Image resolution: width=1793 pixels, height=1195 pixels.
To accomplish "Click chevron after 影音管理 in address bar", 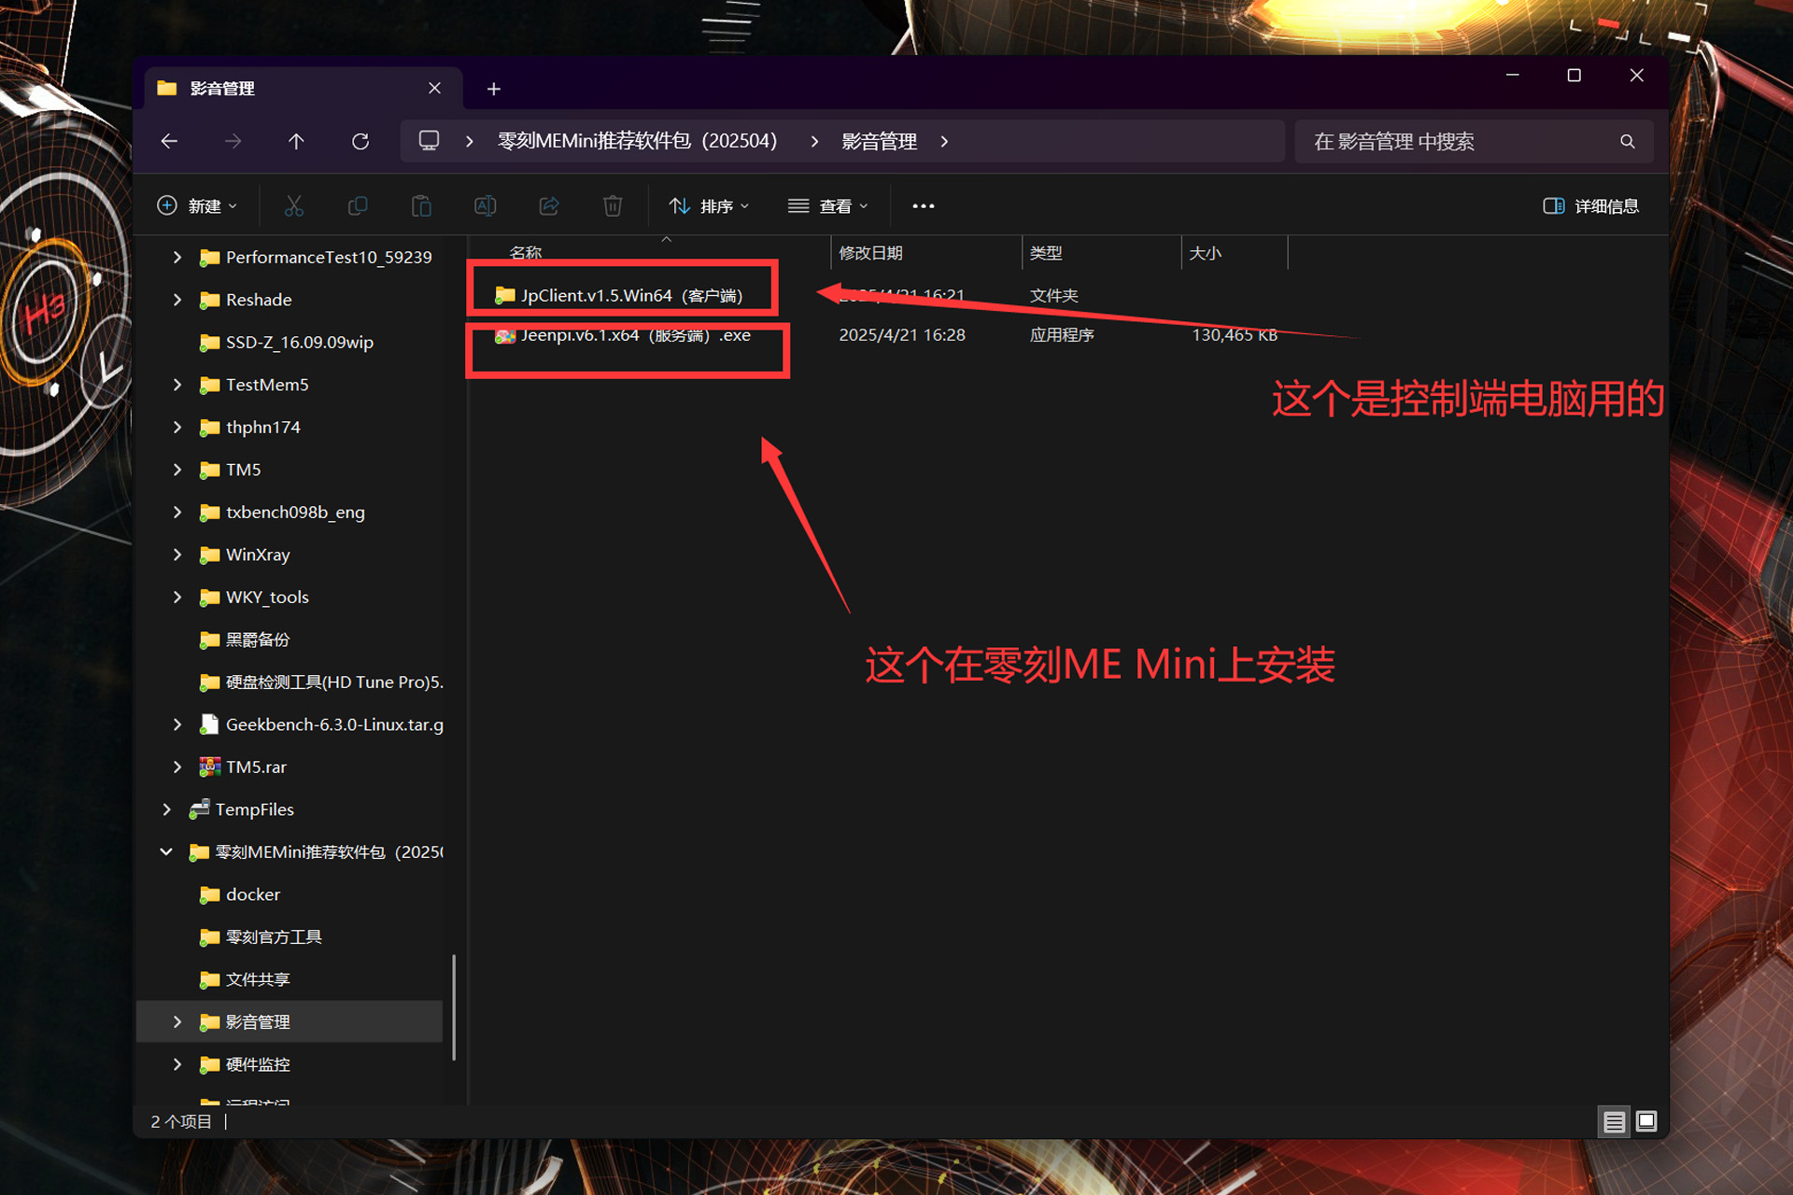I will 944,141.
